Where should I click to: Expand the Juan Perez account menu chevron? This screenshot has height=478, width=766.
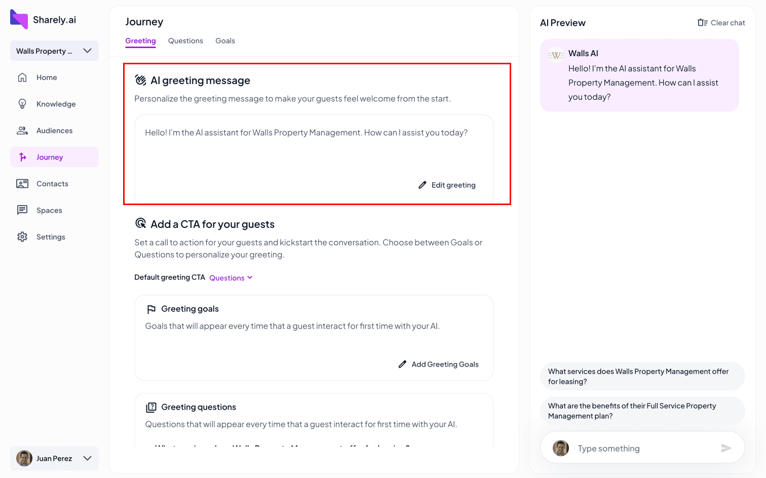[x=87, y=458]
